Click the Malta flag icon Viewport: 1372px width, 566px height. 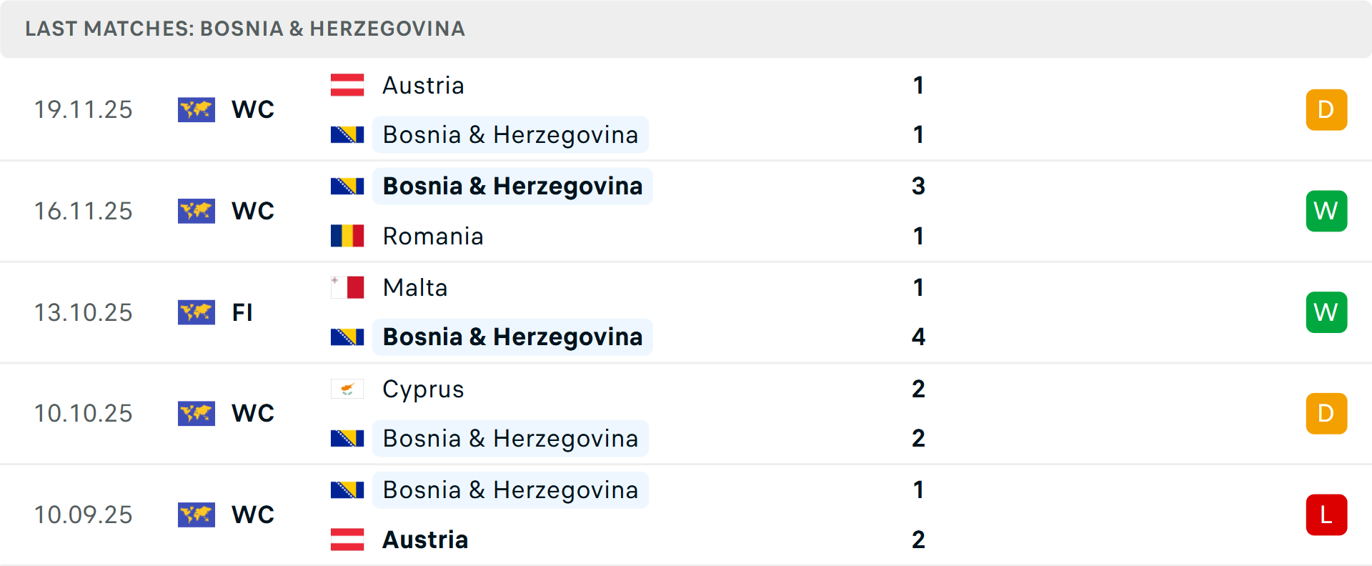(x=347, y=287)
